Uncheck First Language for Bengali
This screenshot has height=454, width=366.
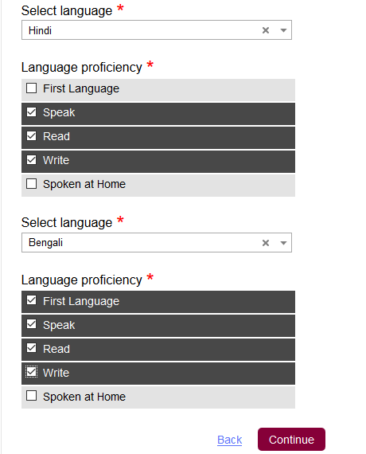tap(31, 300)
